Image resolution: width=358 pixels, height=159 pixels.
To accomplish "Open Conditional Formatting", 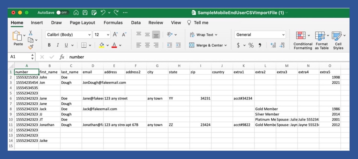I will coord(303,40).
